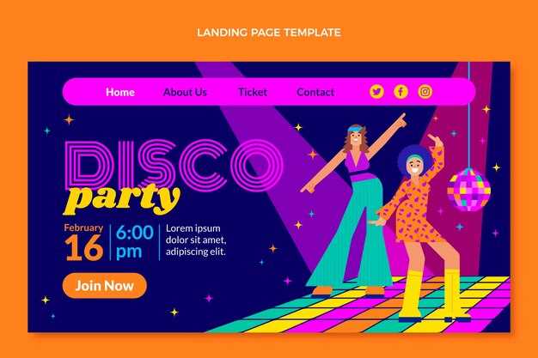Open the Contact menu item
This screenshot has height=358, width=538.
pos(315,92)
